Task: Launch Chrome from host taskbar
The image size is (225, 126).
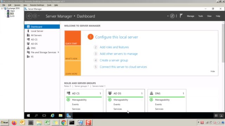Action: pyautogui.click(x=64, y=122)
